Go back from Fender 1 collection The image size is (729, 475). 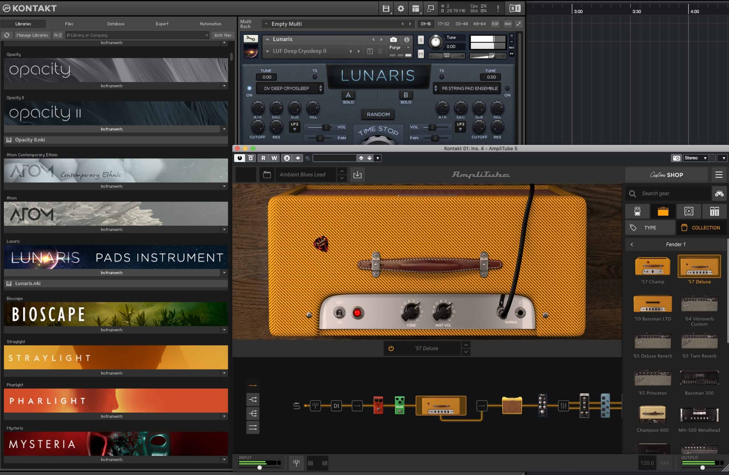coord(632,244)
